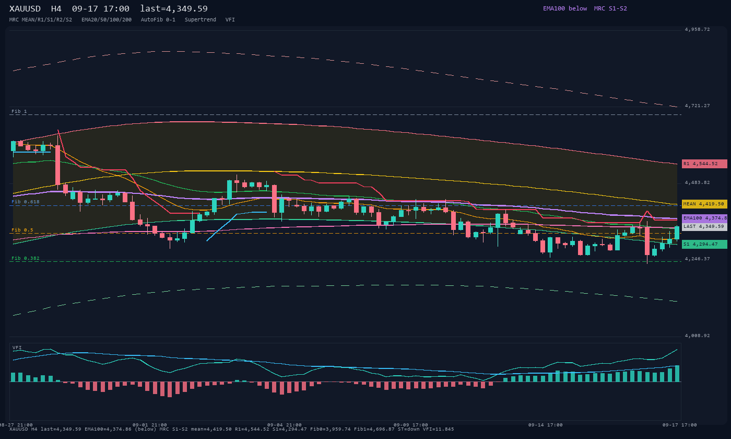Click the 4,483.82 price axis label

click(x=698, y=182)
